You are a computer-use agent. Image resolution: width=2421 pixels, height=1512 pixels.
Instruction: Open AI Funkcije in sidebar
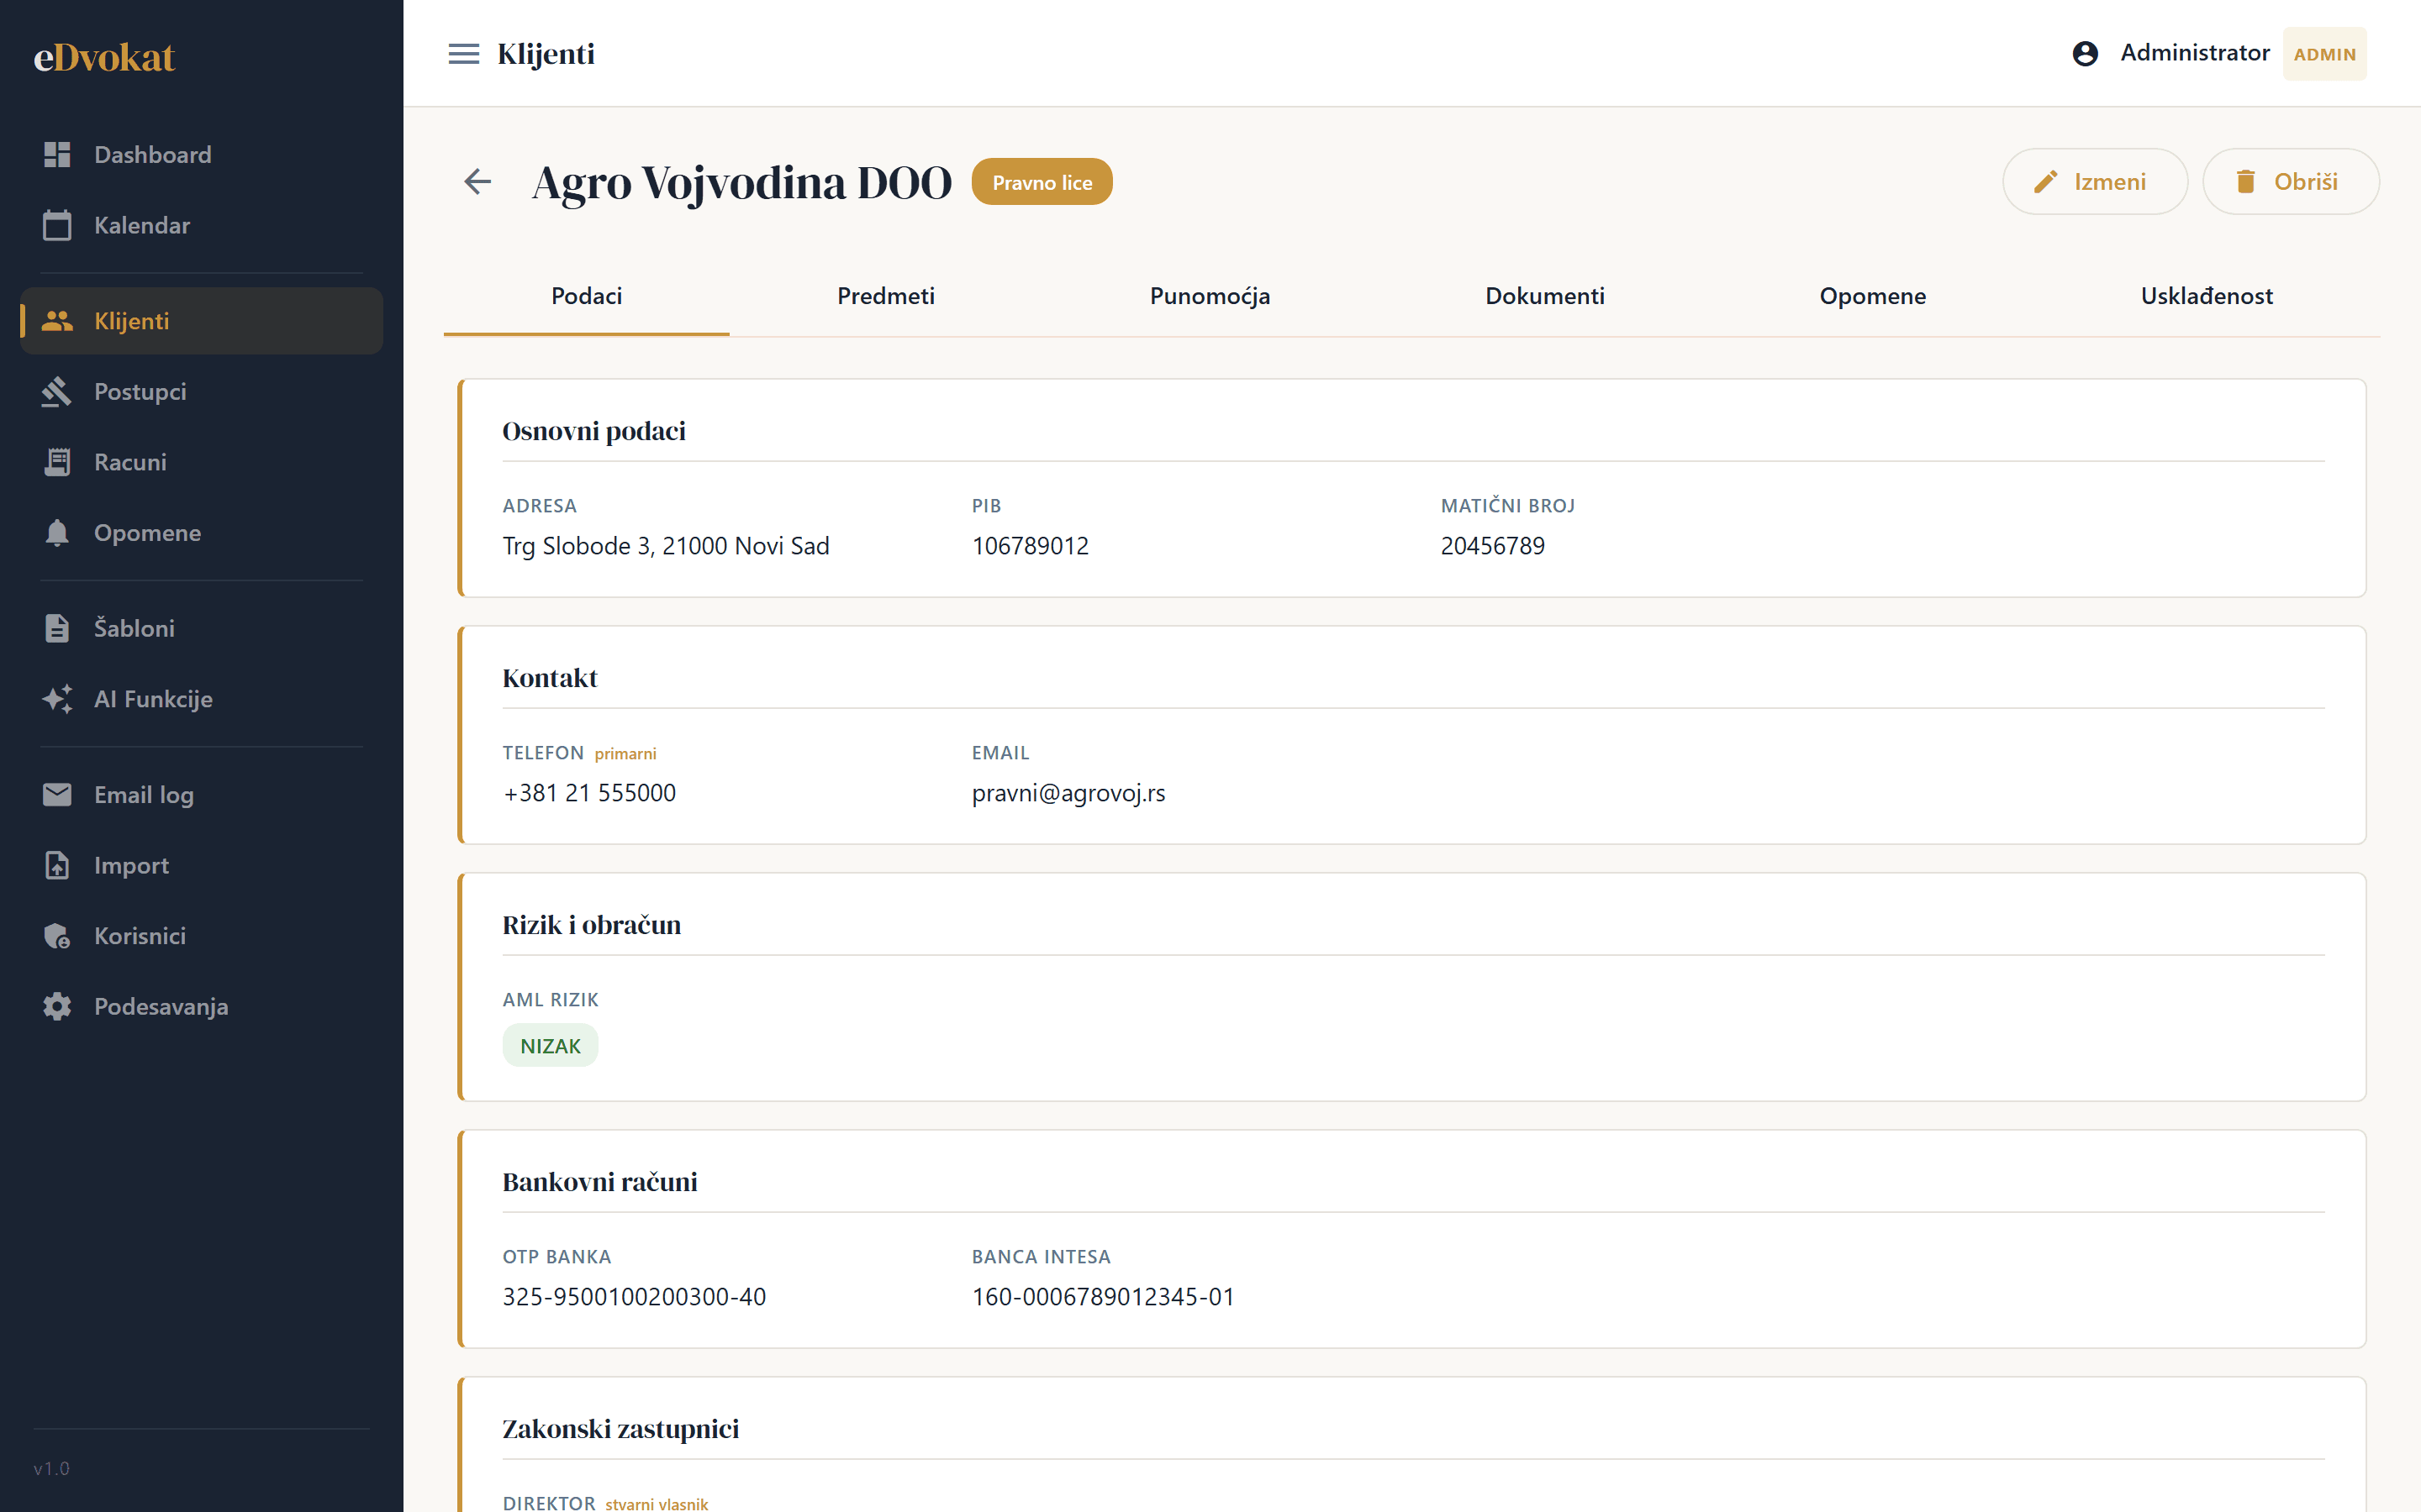pos(201,698)
